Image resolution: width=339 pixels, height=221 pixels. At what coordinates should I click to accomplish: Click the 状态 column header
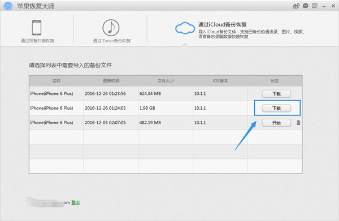click(275, 81)
